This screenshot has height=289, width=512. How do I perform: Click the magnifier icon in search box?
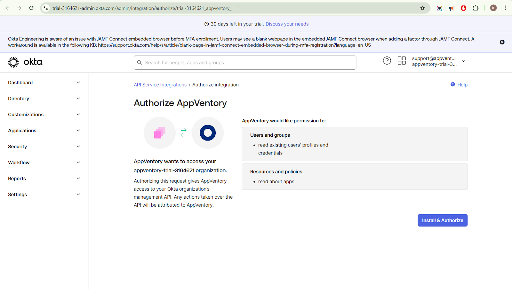pyautogui.click(x=140, y=63)
